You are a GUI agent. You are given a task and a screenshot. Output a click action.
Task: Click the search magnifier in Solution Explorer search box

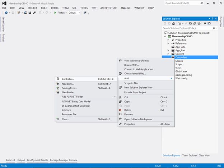(214, 28)
